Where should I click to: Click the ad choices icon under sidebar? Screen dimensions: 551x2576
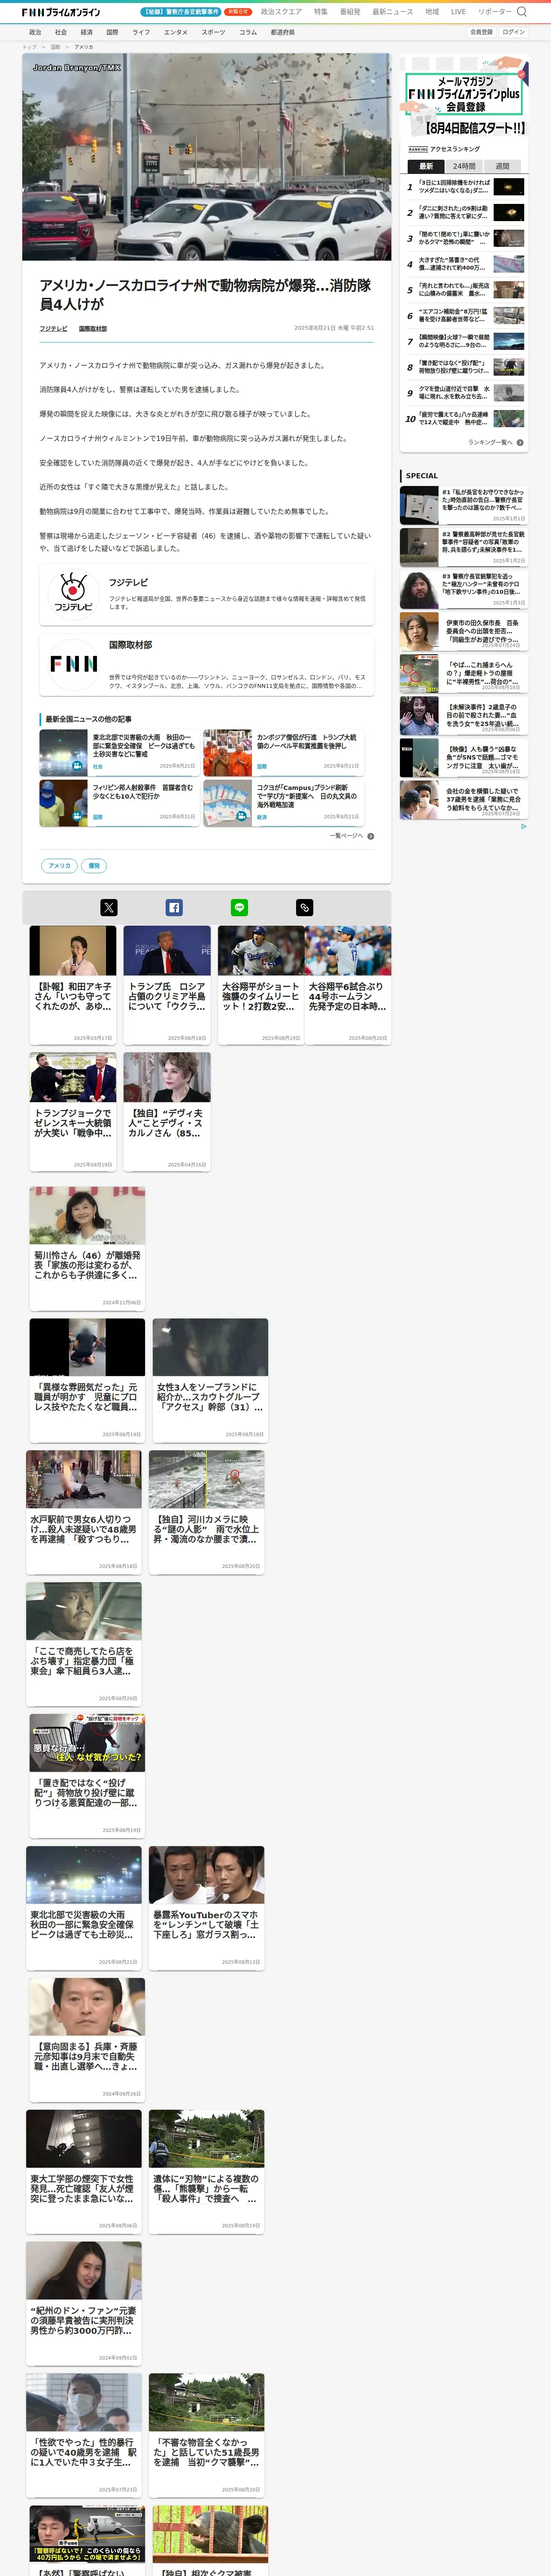click(x=523, y=826)
